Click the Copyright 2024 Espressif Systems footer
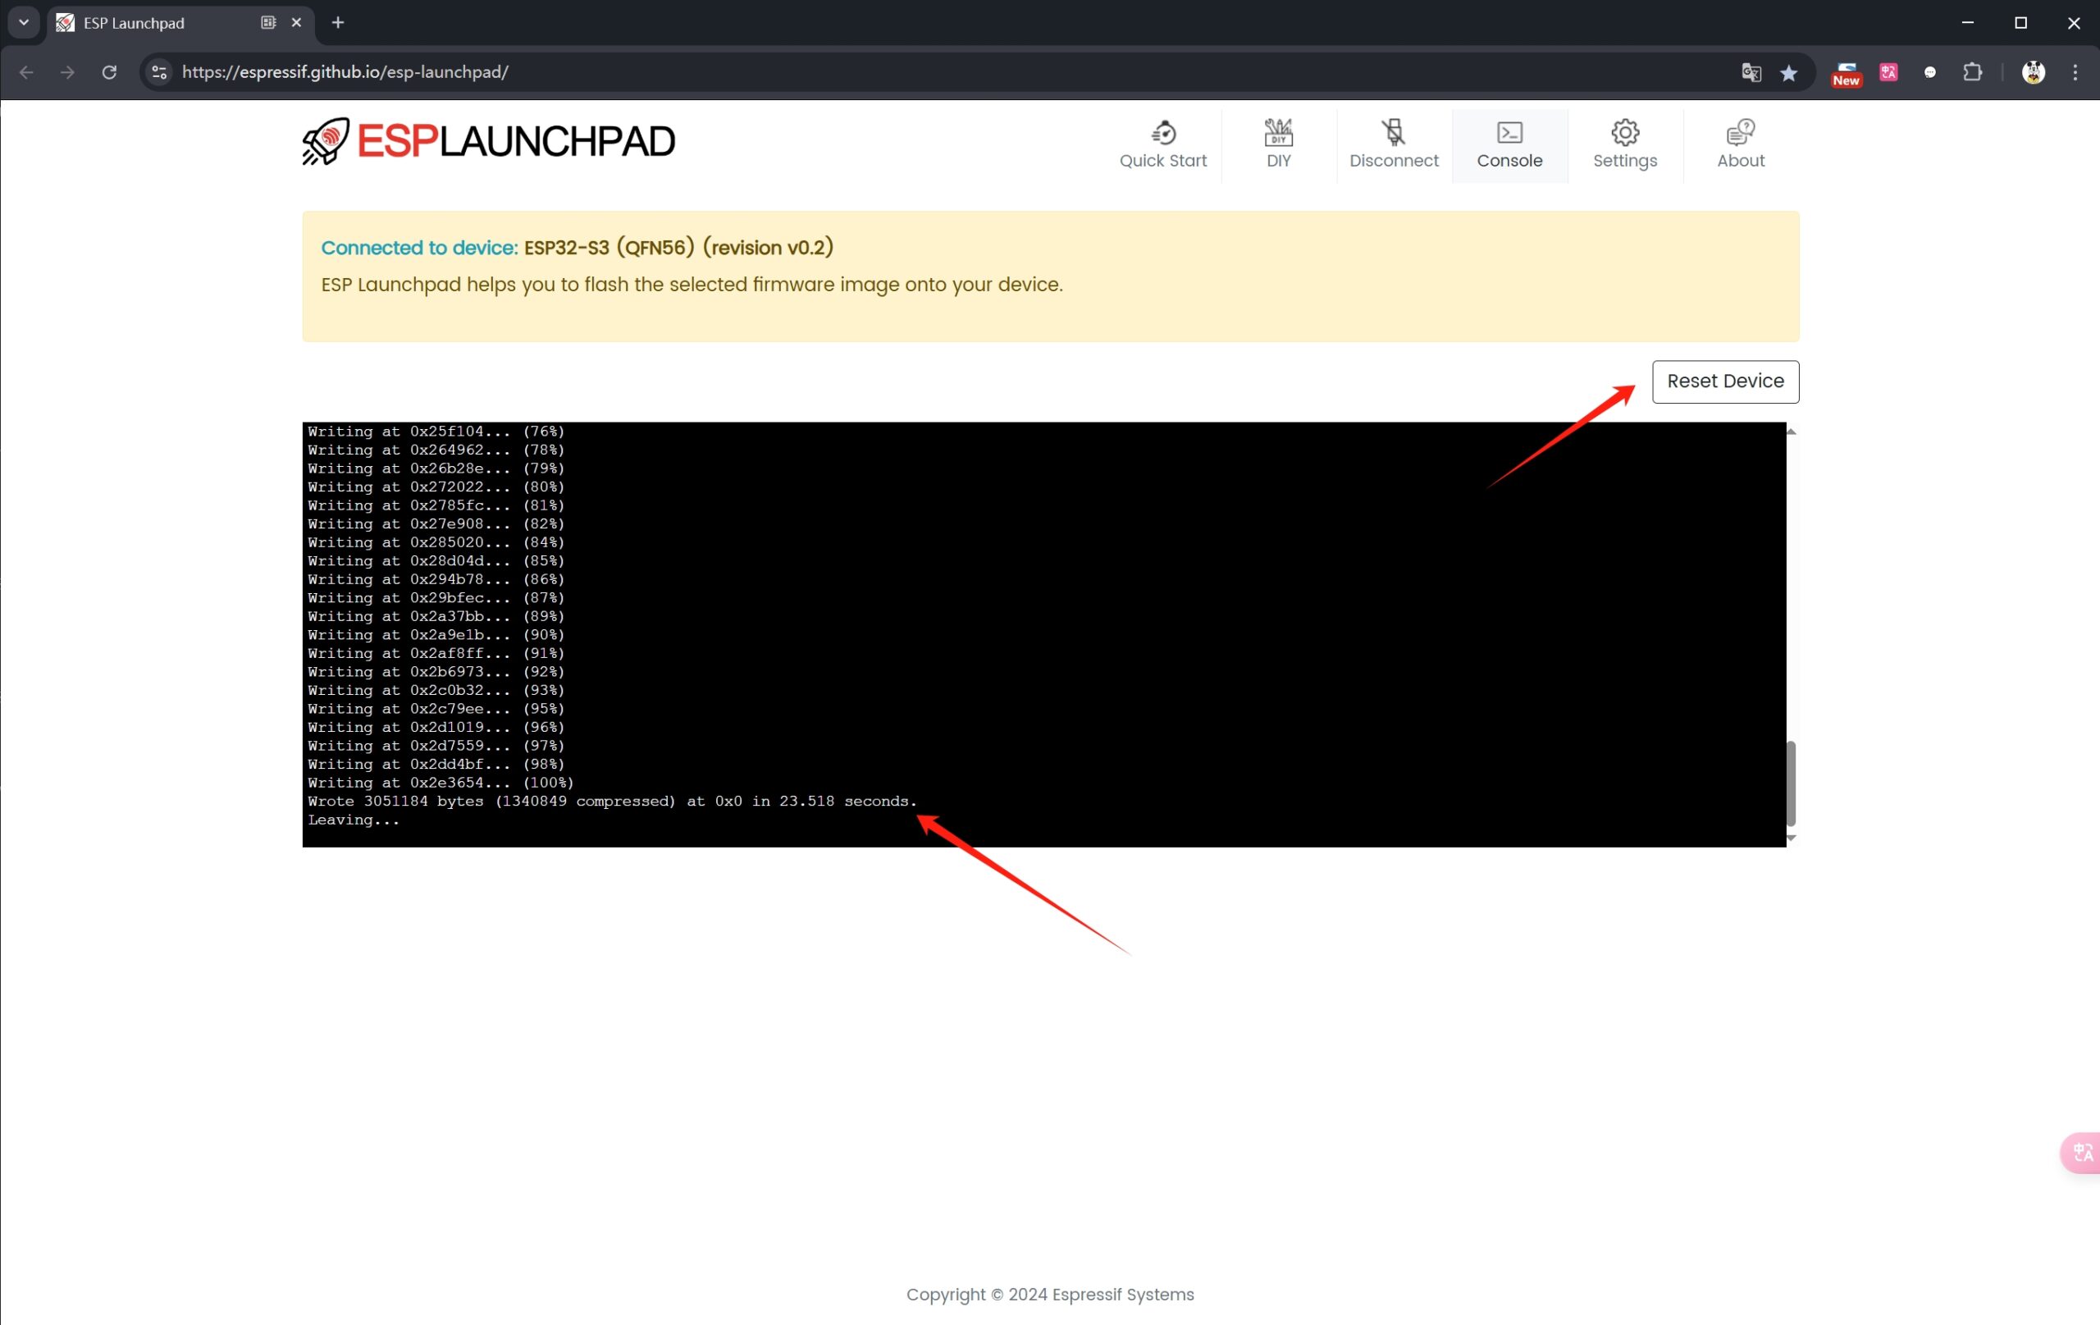 point(1050,1295)
